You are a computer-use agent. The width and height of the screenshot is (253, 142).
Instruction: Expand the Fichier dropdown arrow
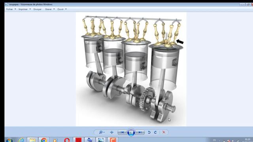click(15, 9)
